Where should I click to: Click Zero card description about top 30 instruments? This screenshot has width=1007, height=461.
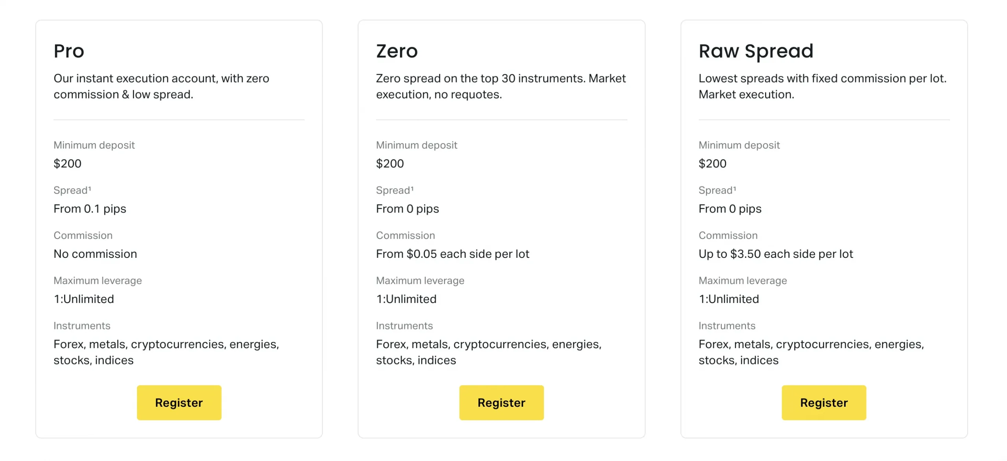[501, 86]
